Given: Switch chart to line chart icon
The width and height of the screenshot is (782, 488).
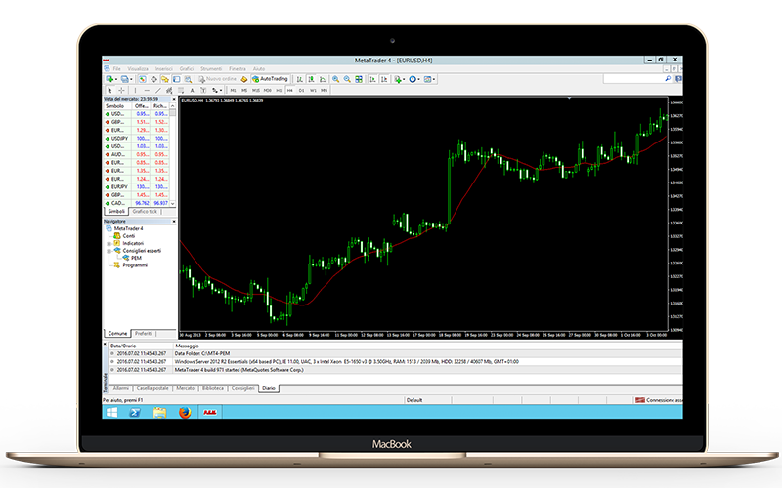Looking at the screenshot, I should pyautogui.click(x=323, y=79).
